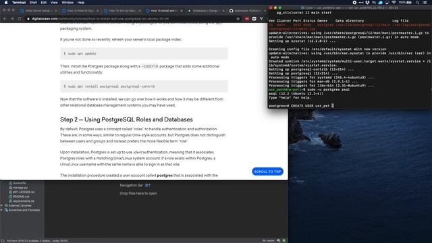Close the How To Set Up Django tab
The width and height of the screenshot is (432, 243).
click(x=140, y=11)
